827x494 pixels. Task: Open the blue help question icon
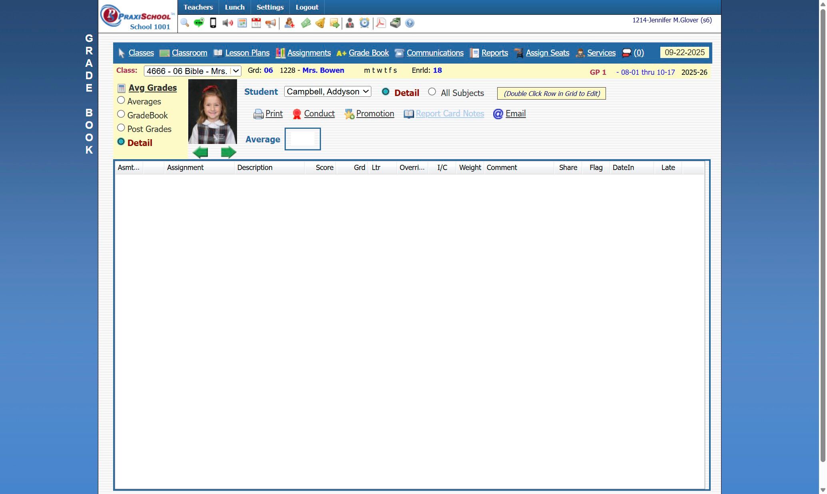(x=409, y=23)
